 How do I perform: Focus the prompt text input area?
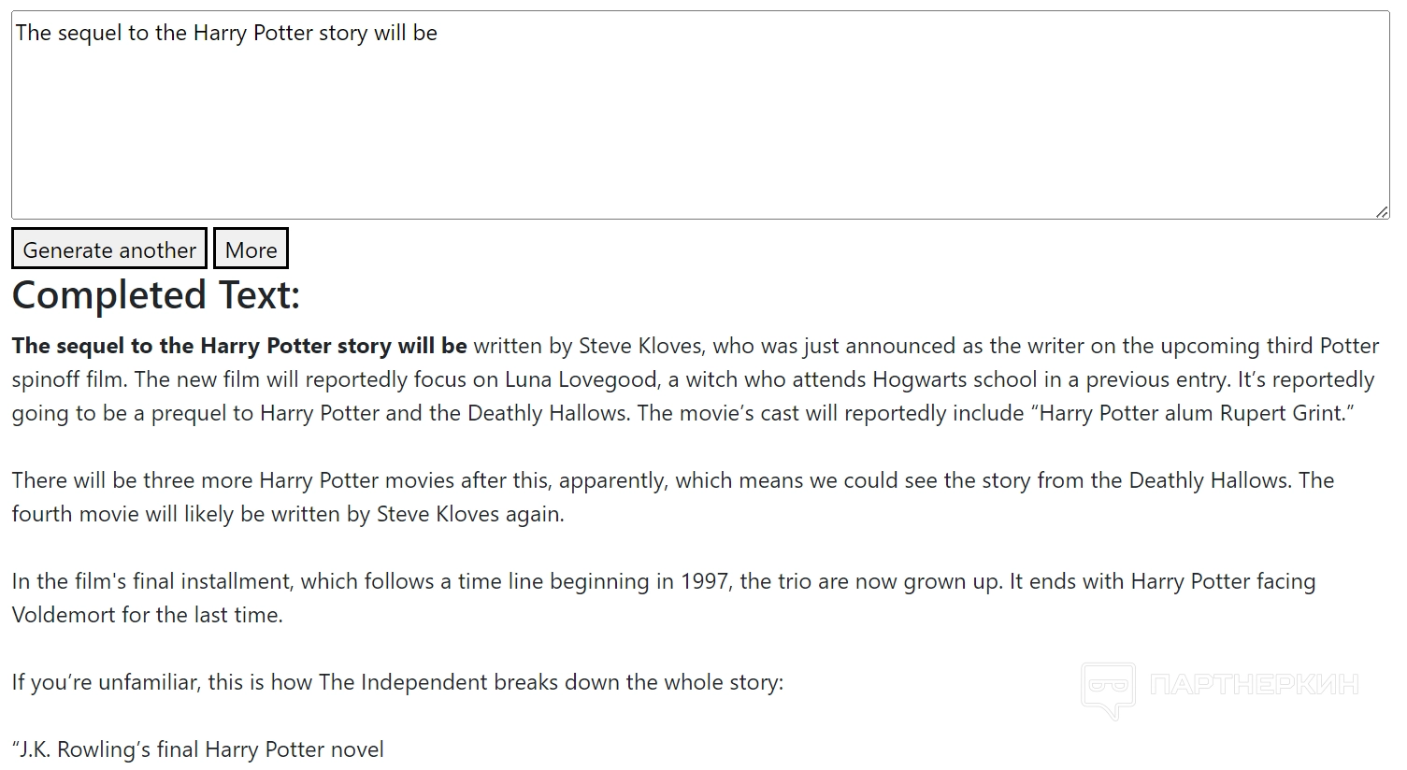699,115
